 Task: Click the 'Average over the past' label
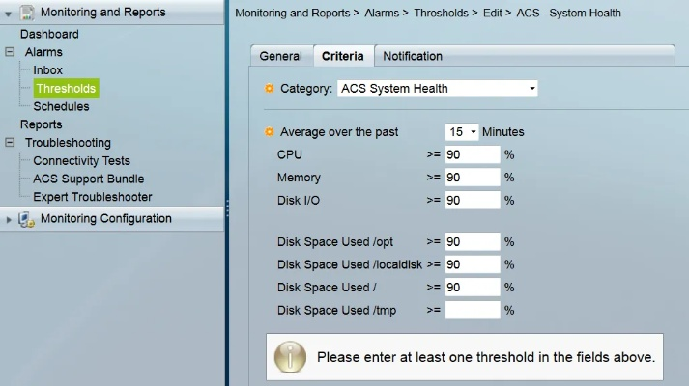tap(339, 132)
